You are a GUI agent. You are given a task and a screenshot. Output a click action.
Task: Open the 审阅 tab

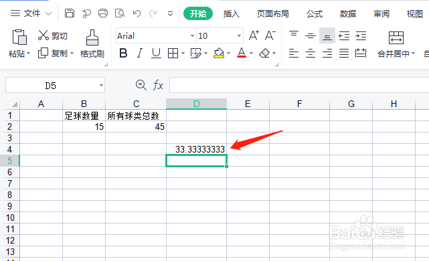(x=381, y=13)
